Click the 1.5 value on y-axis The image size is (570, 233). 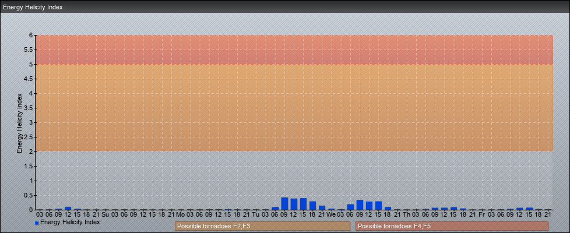[x=29, y=166]
